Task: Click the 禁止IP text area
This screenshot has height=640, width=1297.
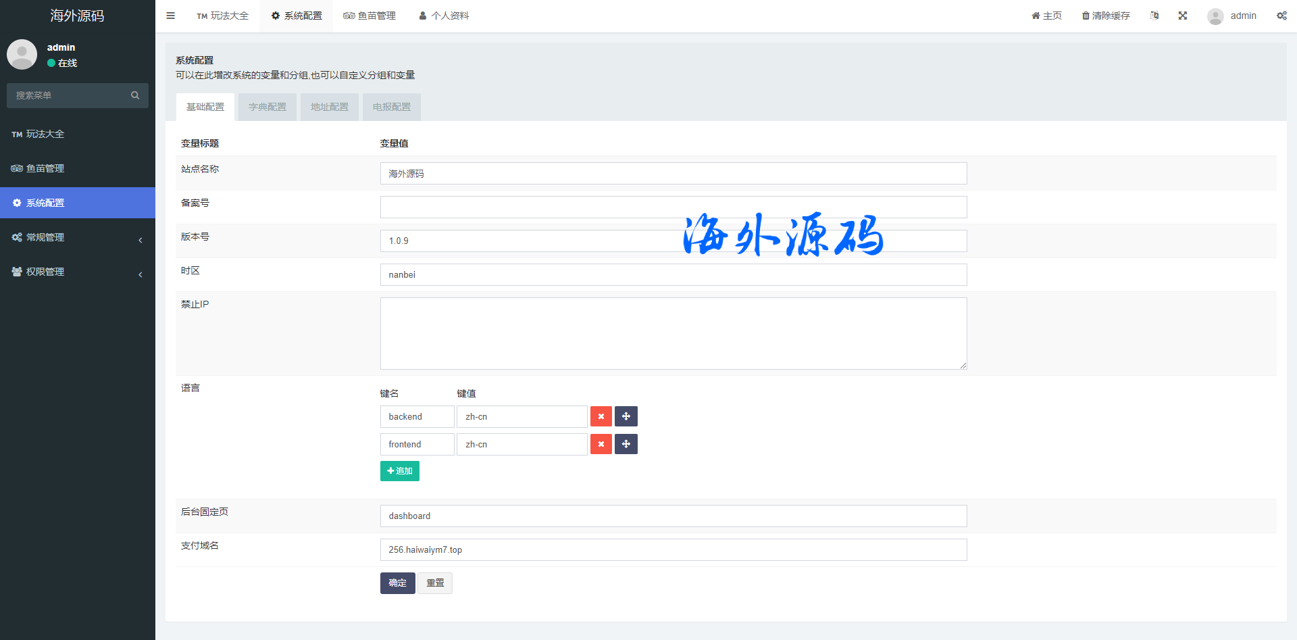Action: [x=673, y=333]
